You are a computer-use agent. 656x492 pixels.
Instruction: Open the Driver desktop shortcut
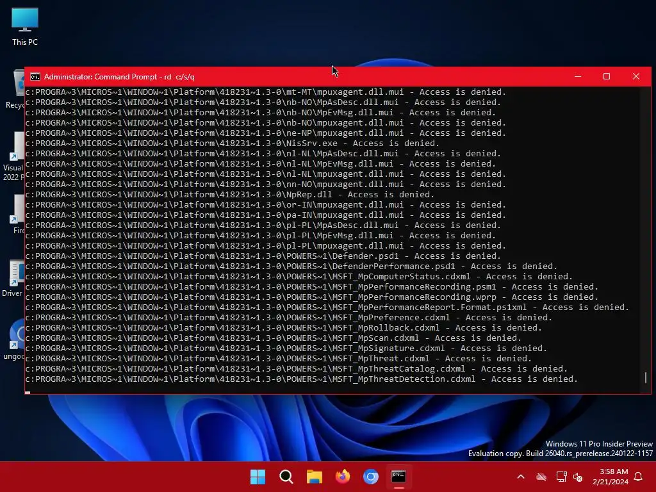[13, 278]
